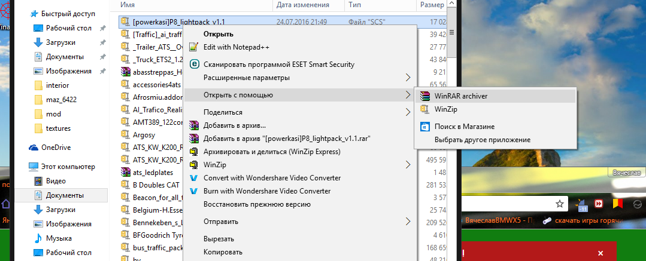This screenshot has height=261, width=646.
Task: Click the scroll-up arrow of file list scrollbar
Action: coord(451,4)
